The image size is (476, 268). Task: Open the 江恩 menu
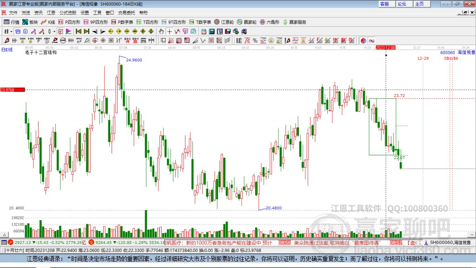click(x=51, y=13)
